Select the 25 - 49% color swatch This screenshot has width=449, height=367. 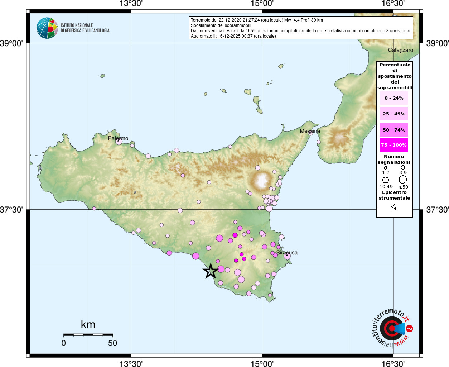coord(394,114)
